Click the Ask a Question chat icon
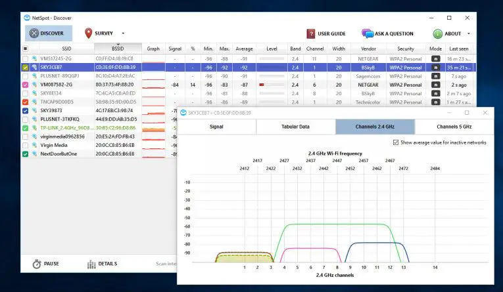This screenshot has width=503, height=292. [x=368, y=33]
